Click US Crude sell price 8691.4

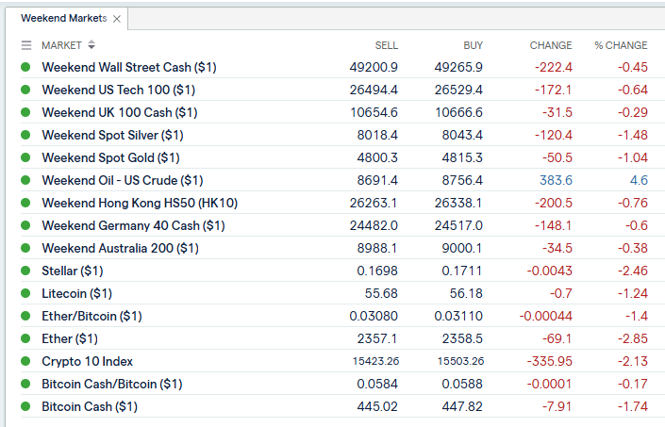(377, 180)
